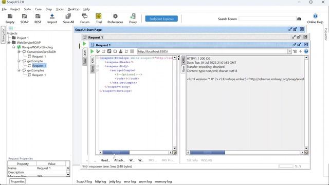Click the BanqueWSPortBinding interface icon
The width and height of the screenshot is (329, 185).
pos(19,47)
